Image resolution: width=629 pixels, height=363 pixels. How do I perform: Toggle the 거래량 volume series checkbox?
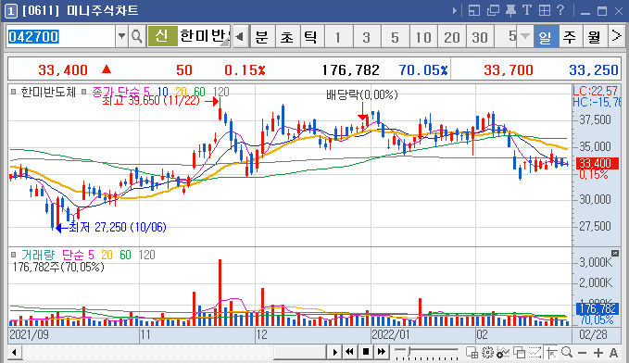click(x=13, y=255)
